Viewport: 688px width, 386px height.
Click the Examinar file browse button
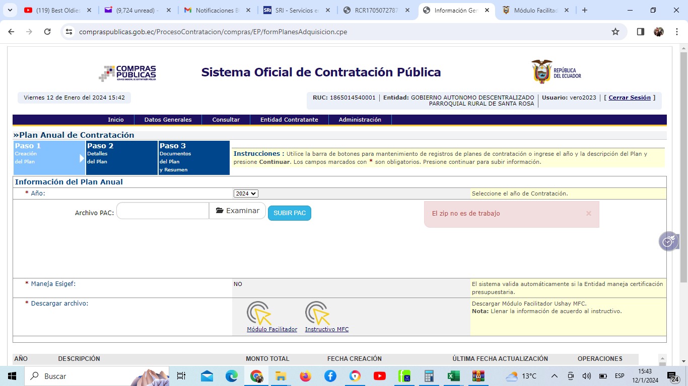pos(237,211)
